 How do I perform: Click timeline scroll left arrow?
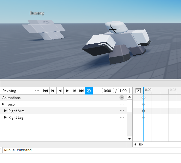point(135,144)
